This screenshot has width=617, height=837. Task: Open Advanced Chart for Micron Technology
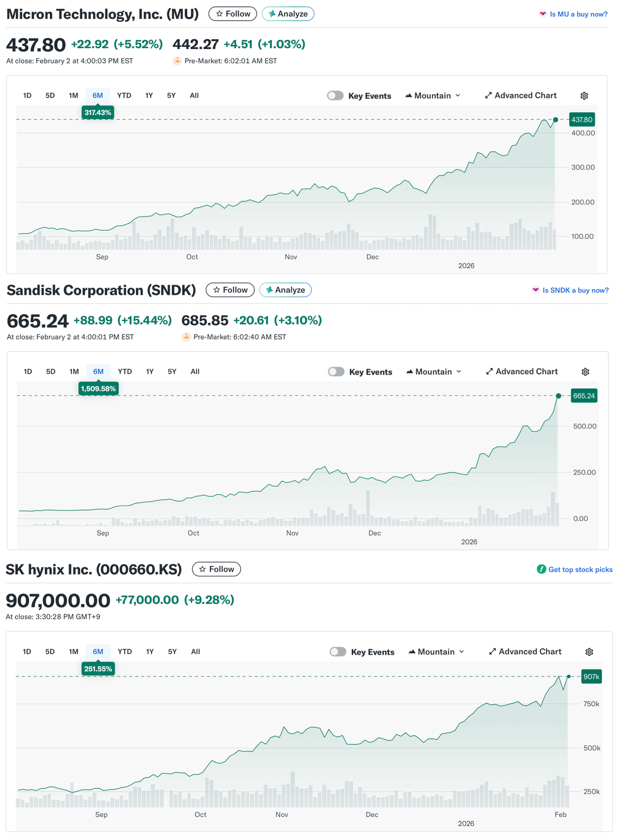(x=520, y=95)
